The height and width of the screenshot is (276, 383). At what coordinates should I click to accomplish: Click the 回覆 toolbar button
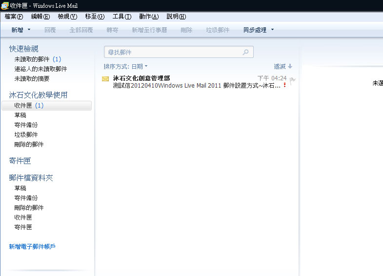click(x=50, y=30)
